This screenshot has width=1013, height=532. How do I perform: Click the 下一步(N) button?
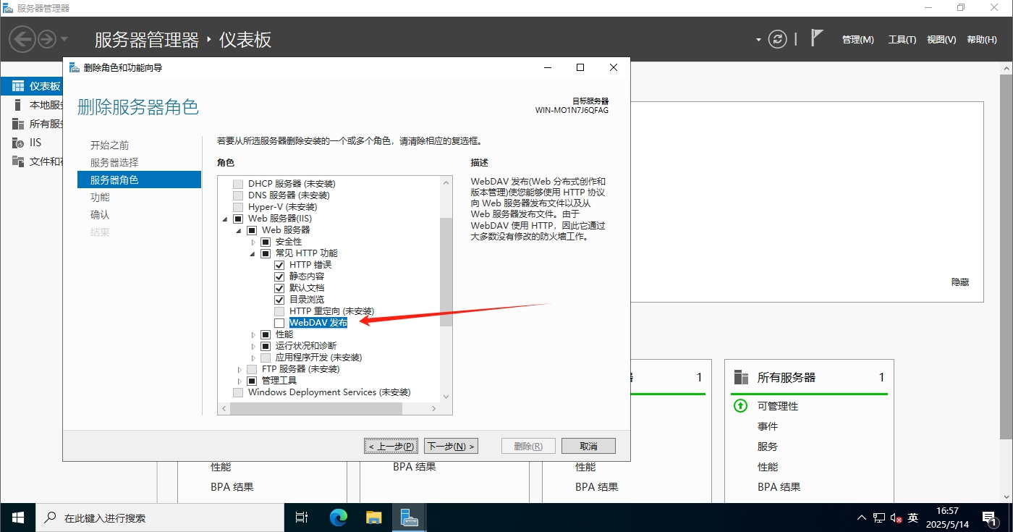tap(451, 446)
